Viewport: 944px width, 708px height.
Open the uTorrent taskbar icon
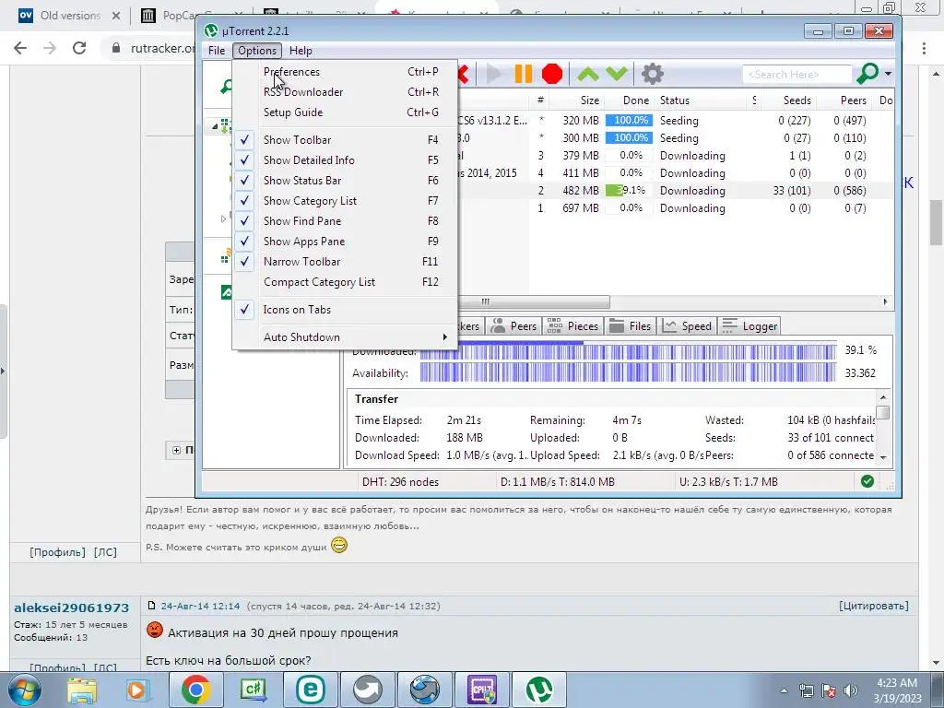pyautogui.click(x=538, y=690)
